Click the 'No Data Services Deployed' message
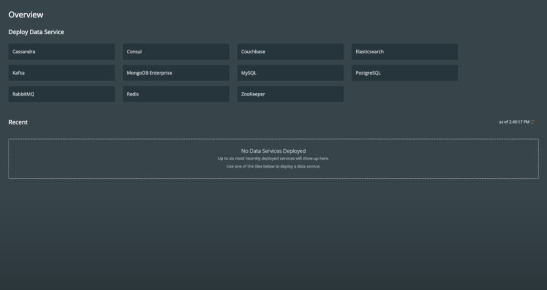 coord(273,151)
